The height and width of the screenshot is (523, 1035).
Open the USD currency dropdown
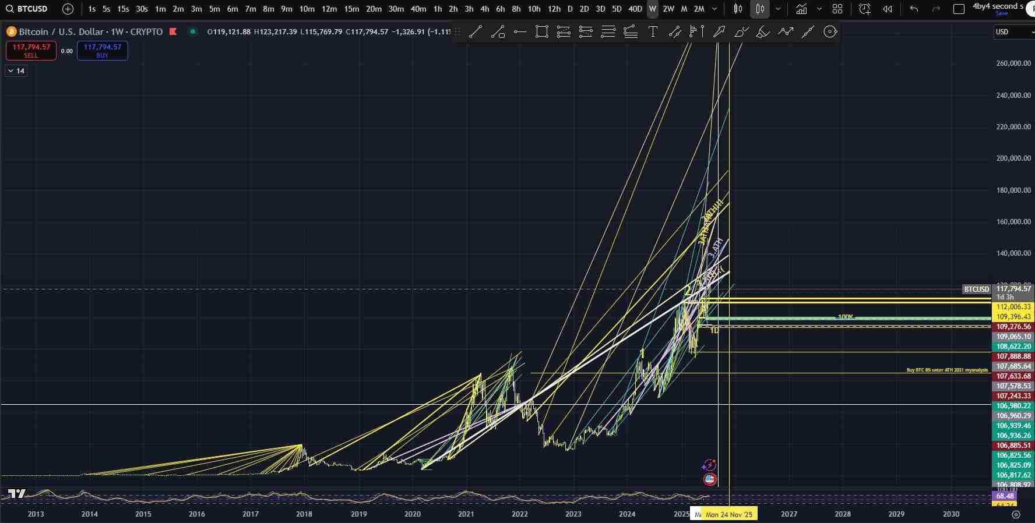1013,32
